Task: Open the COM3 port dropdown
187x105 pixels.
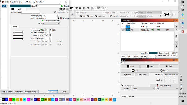Action: pos(143,89)
